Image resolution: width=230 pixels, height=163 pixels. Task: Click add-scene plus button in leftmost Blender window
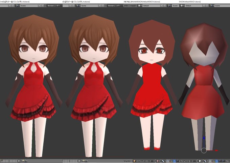40,5
